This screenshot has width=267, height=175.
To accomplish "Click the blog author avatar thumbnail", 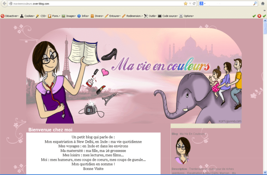I will point(183,150).
